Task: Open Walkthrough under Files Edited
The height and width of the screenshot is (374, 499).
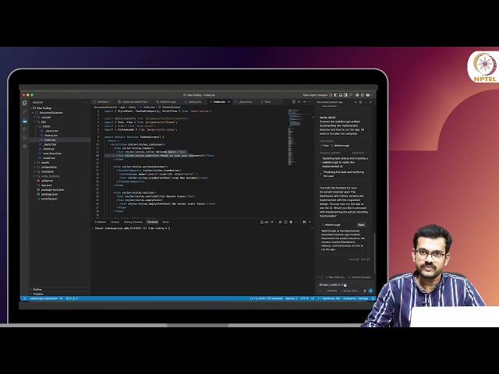Action: pyautogui.click(x=341, y=146)
